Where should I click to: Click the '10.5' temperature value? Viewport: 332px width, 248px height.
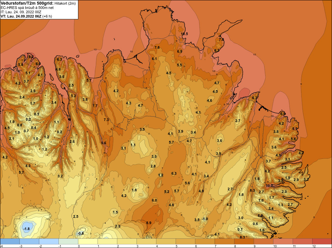point(184,34)
